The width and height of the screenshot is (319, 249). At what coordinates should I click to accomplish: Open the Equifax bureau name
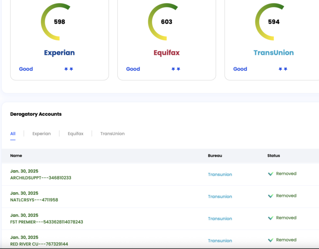pos(167,53)
